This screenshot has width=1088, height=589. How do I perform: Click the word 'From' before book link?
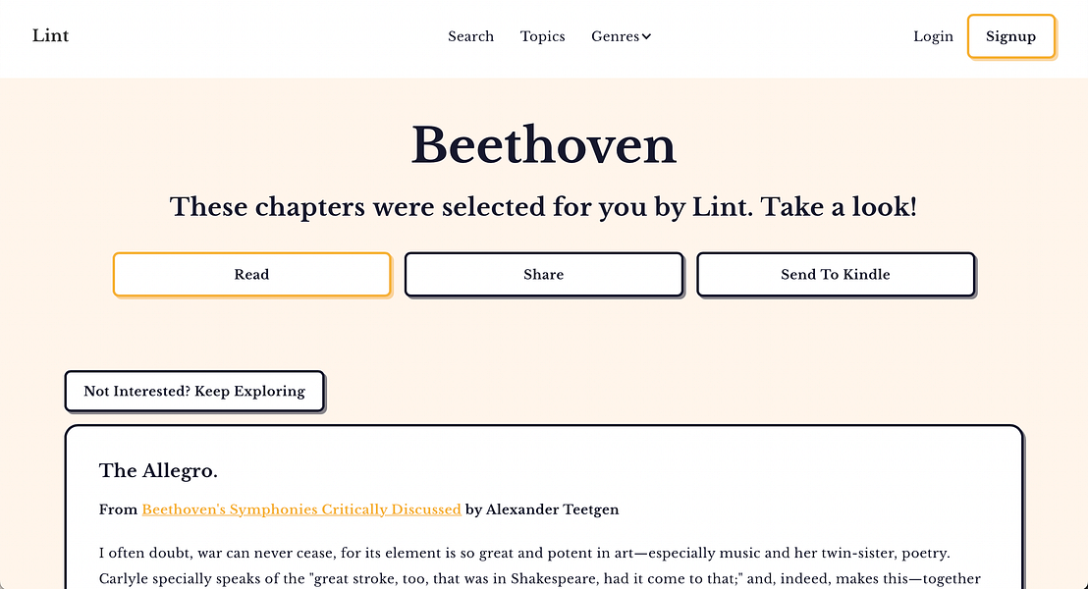point(118,509)
